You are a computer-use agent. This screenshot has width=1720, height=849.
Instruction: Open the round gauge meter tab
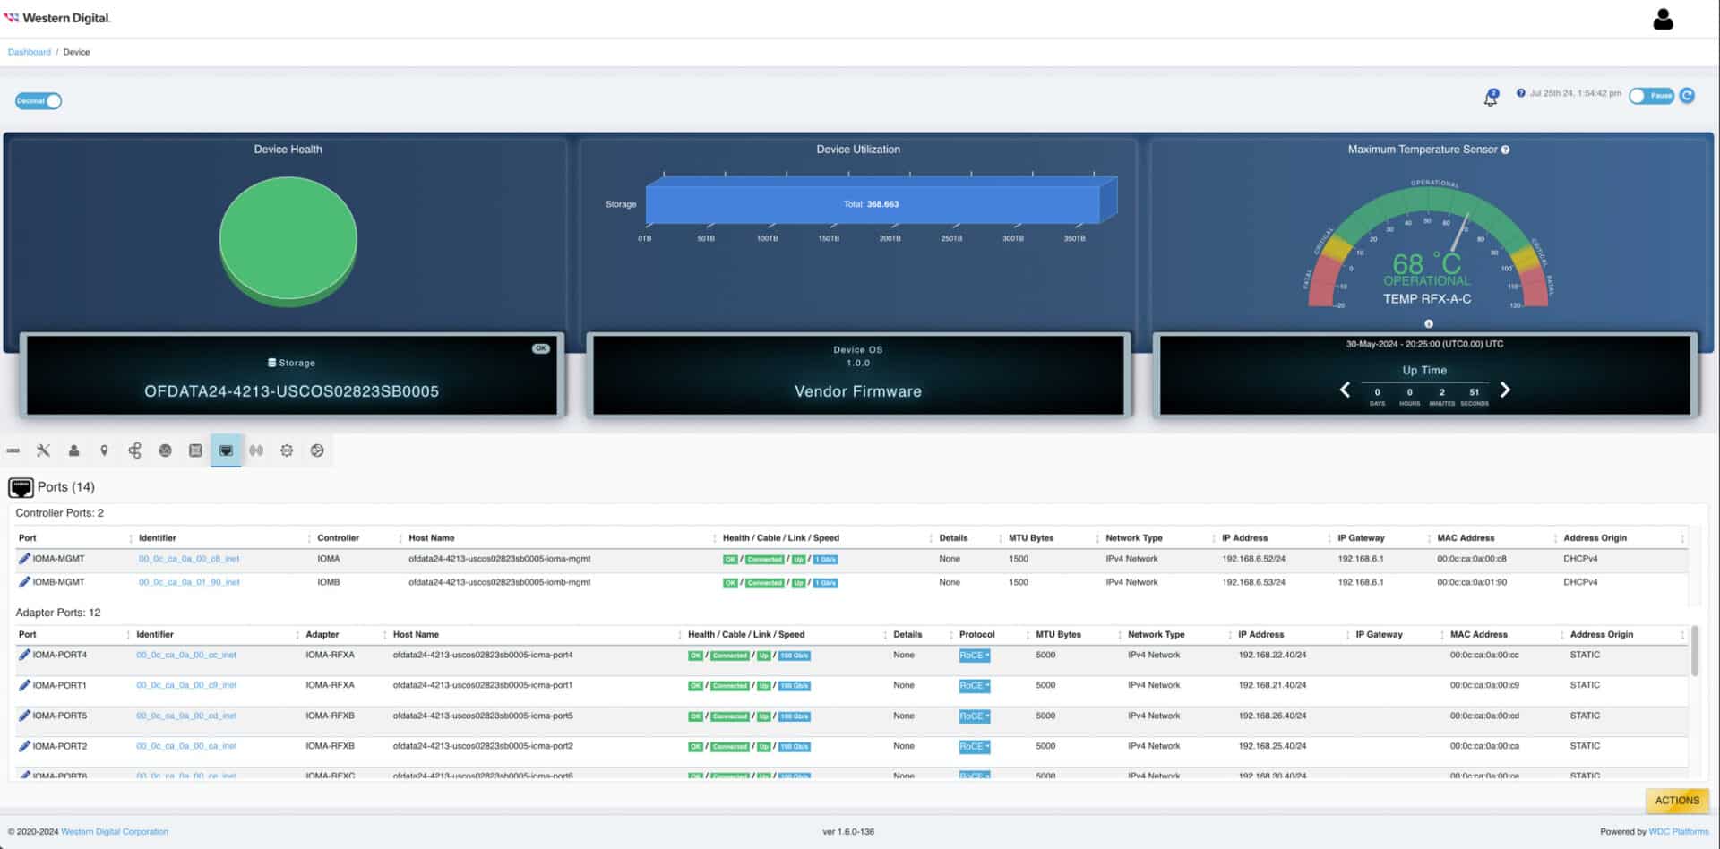tap(165, 450)
